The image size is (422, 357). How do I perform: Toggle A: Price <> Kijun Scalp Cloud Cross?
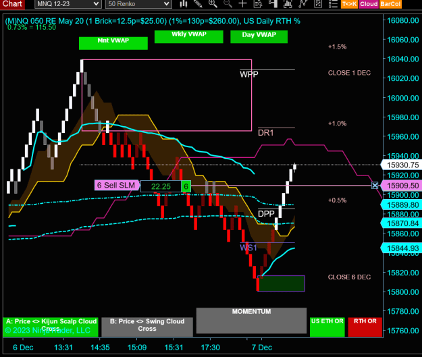point(51,327)
